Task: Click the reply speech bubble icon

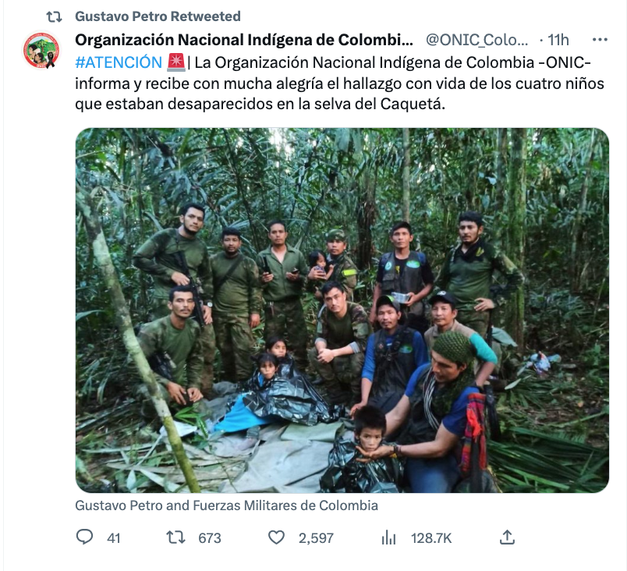Action: point(84,537)
